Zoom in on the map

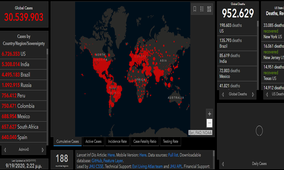(210, 114)
